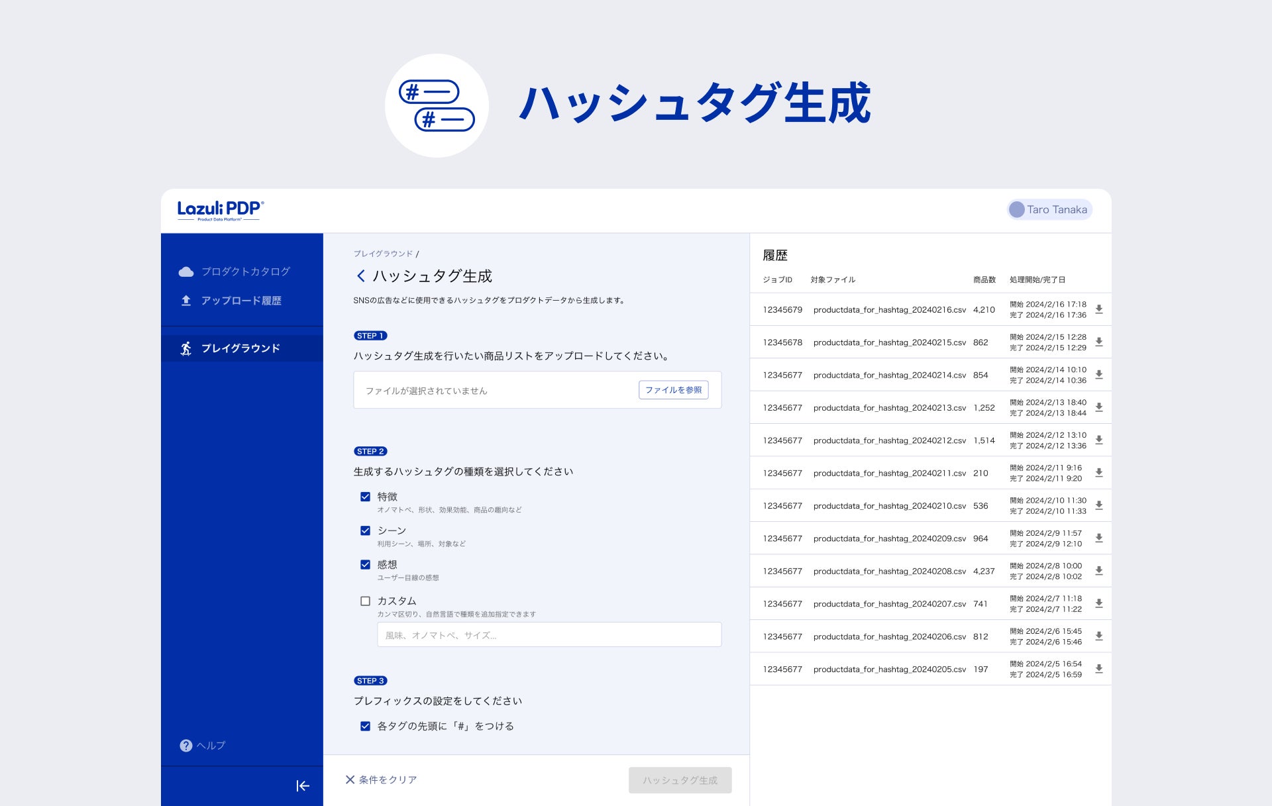Click the custom hashtag type text field
Image resolution: width=1272 pixels, height=806 pixels.
549,634
